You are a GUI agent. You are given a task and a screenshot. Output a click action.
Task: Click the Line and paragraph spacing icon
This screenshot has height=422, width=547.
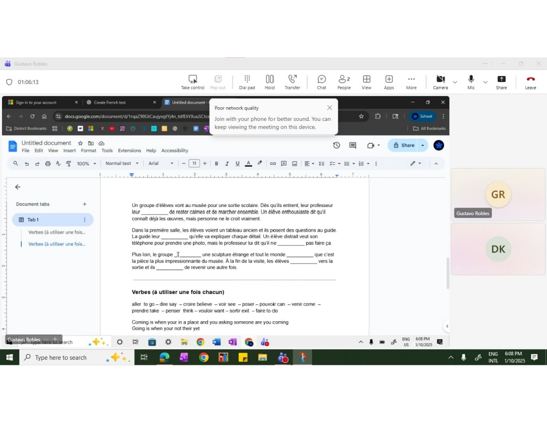(322, 163)
